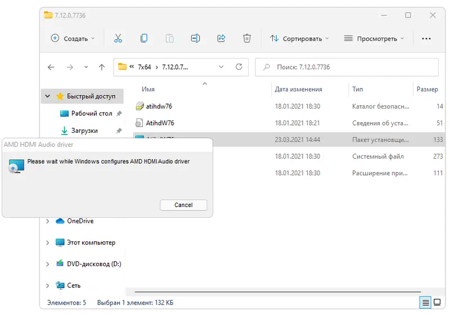Screen dimensions: 450x314
Task: Open the three-dots more options menu
Action: (x=426, y=38)
